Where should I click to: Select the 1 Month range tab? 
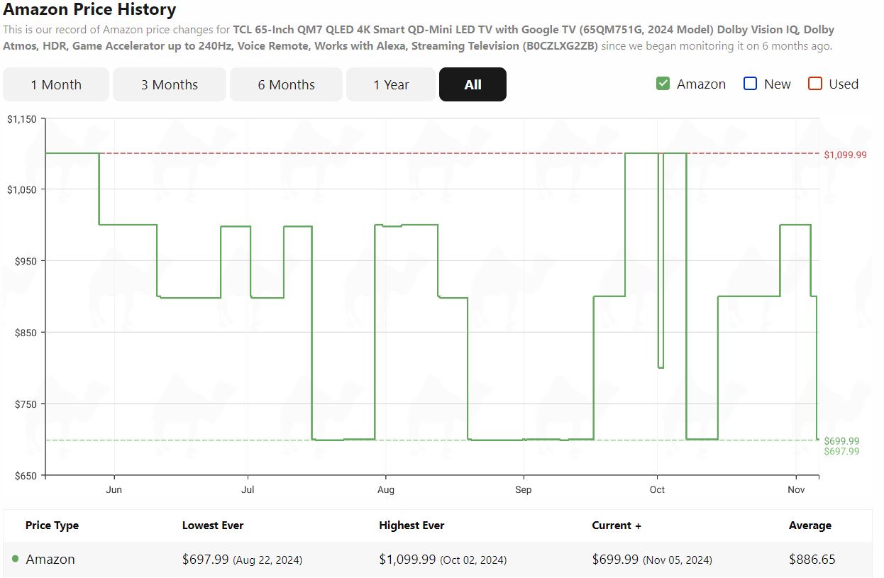coord(56,84)
